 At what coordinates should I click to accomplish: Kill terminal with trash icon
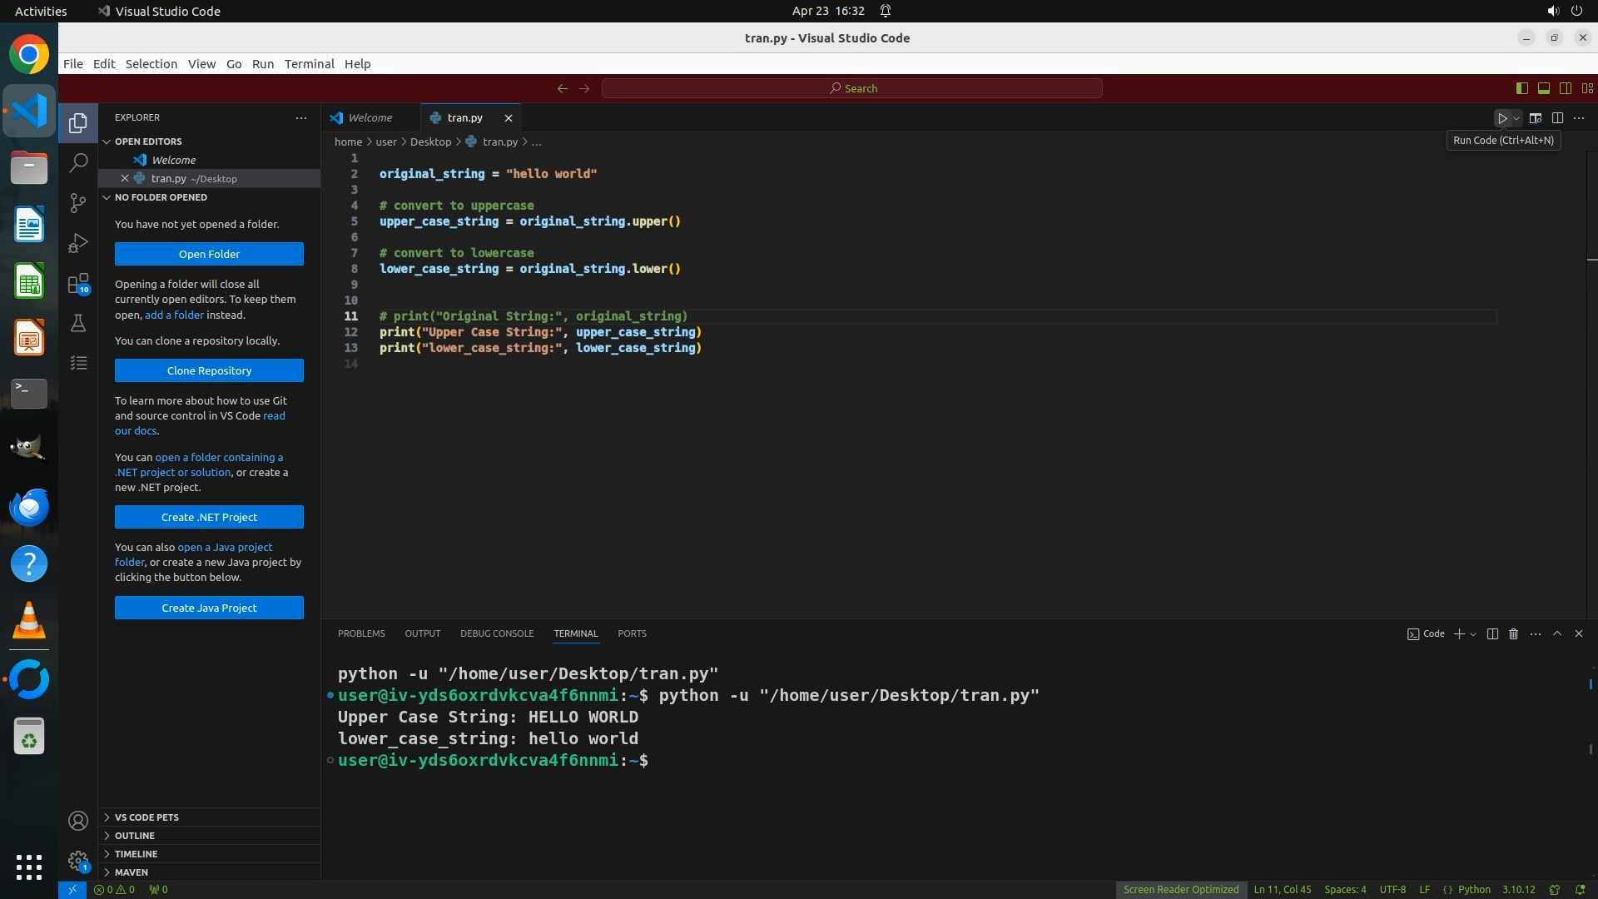(1514, 634)
